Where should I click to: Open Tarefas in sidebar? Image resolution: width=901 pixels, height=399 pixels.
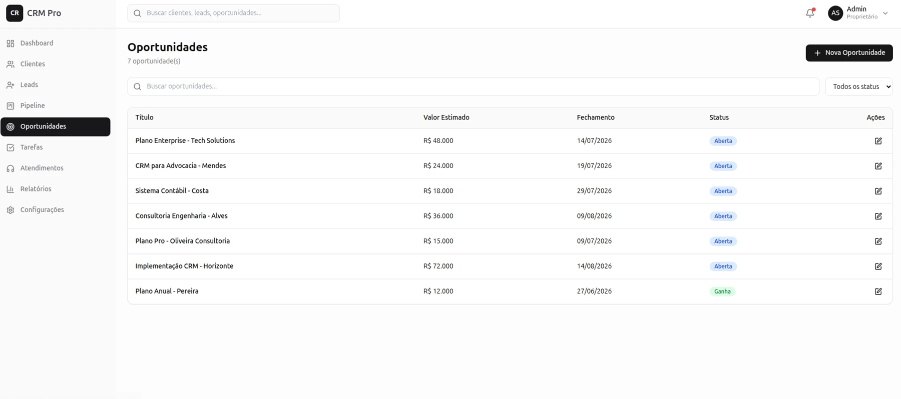click(x=55, y=147)
